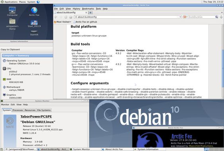
Task: Click the RAM icon in System Information
Action: tap(4, 79)
